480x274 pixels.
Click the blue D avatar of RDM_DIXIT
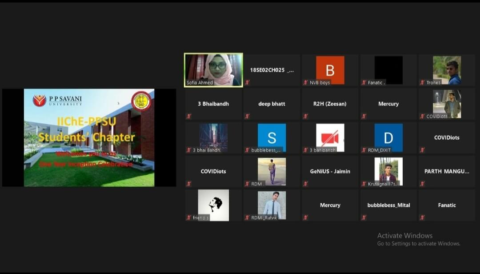coord(388,137)
